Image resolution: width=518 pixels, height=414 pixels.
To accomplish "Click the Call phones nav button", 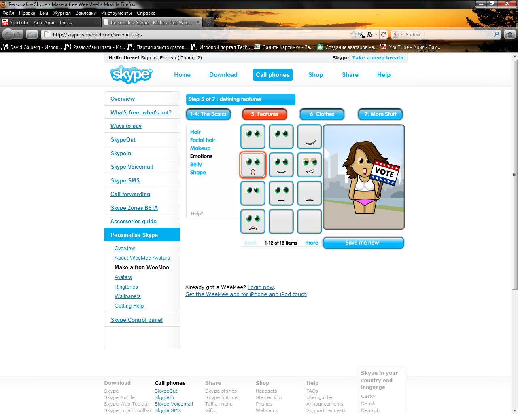I will tap(273, 75).
